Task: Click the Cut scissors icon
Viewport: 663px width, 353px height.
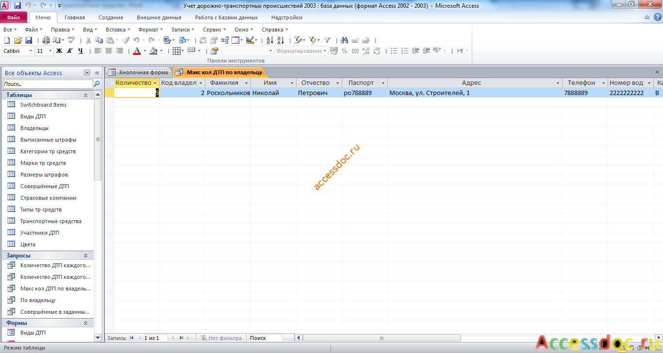Action: coord(88,40)
